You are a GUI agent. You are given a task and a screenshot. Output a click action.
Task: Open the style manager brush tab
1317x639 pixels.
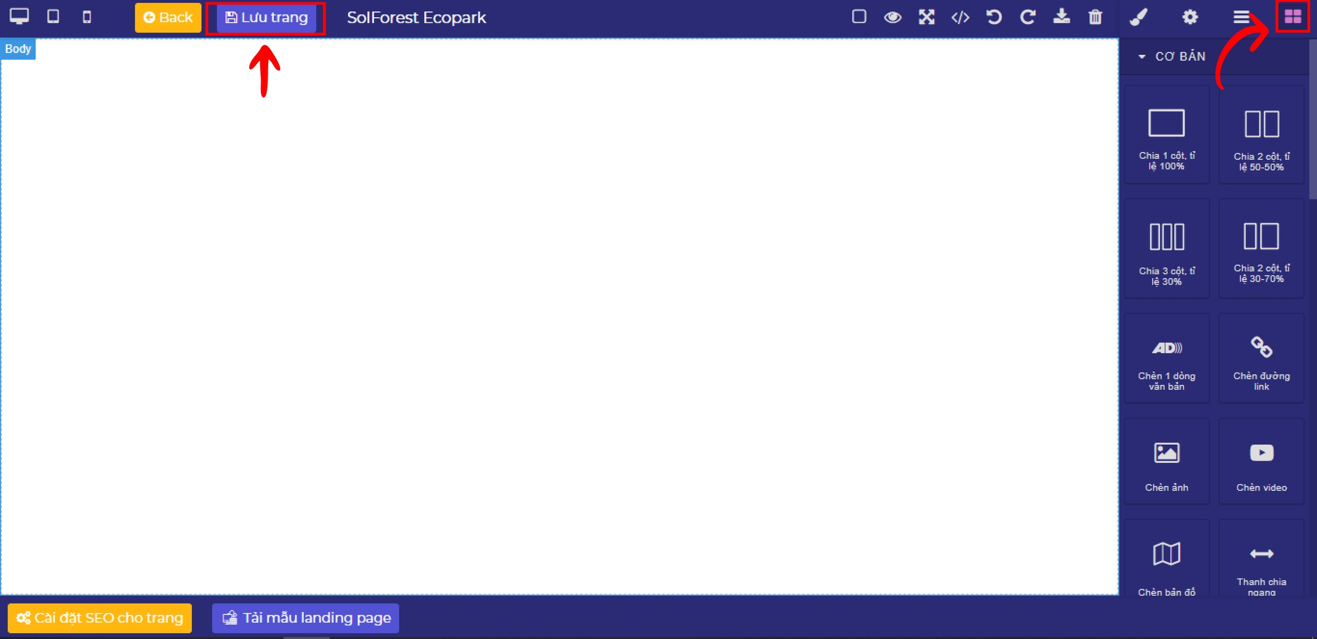(x=1139, y=17)
